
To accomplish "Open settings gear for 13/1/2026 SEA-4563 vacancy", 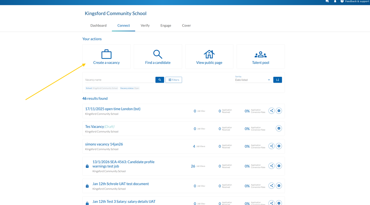I will point(279,166).
